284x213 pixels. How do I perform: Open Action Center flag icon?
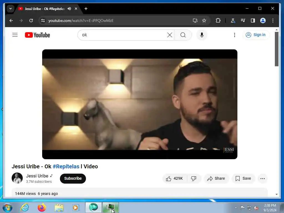point(242,208)
